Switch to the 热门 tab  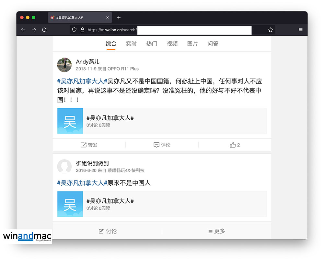152,44
